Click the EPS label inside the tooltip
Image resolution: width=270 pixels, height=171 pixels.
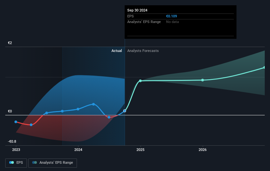130,16
